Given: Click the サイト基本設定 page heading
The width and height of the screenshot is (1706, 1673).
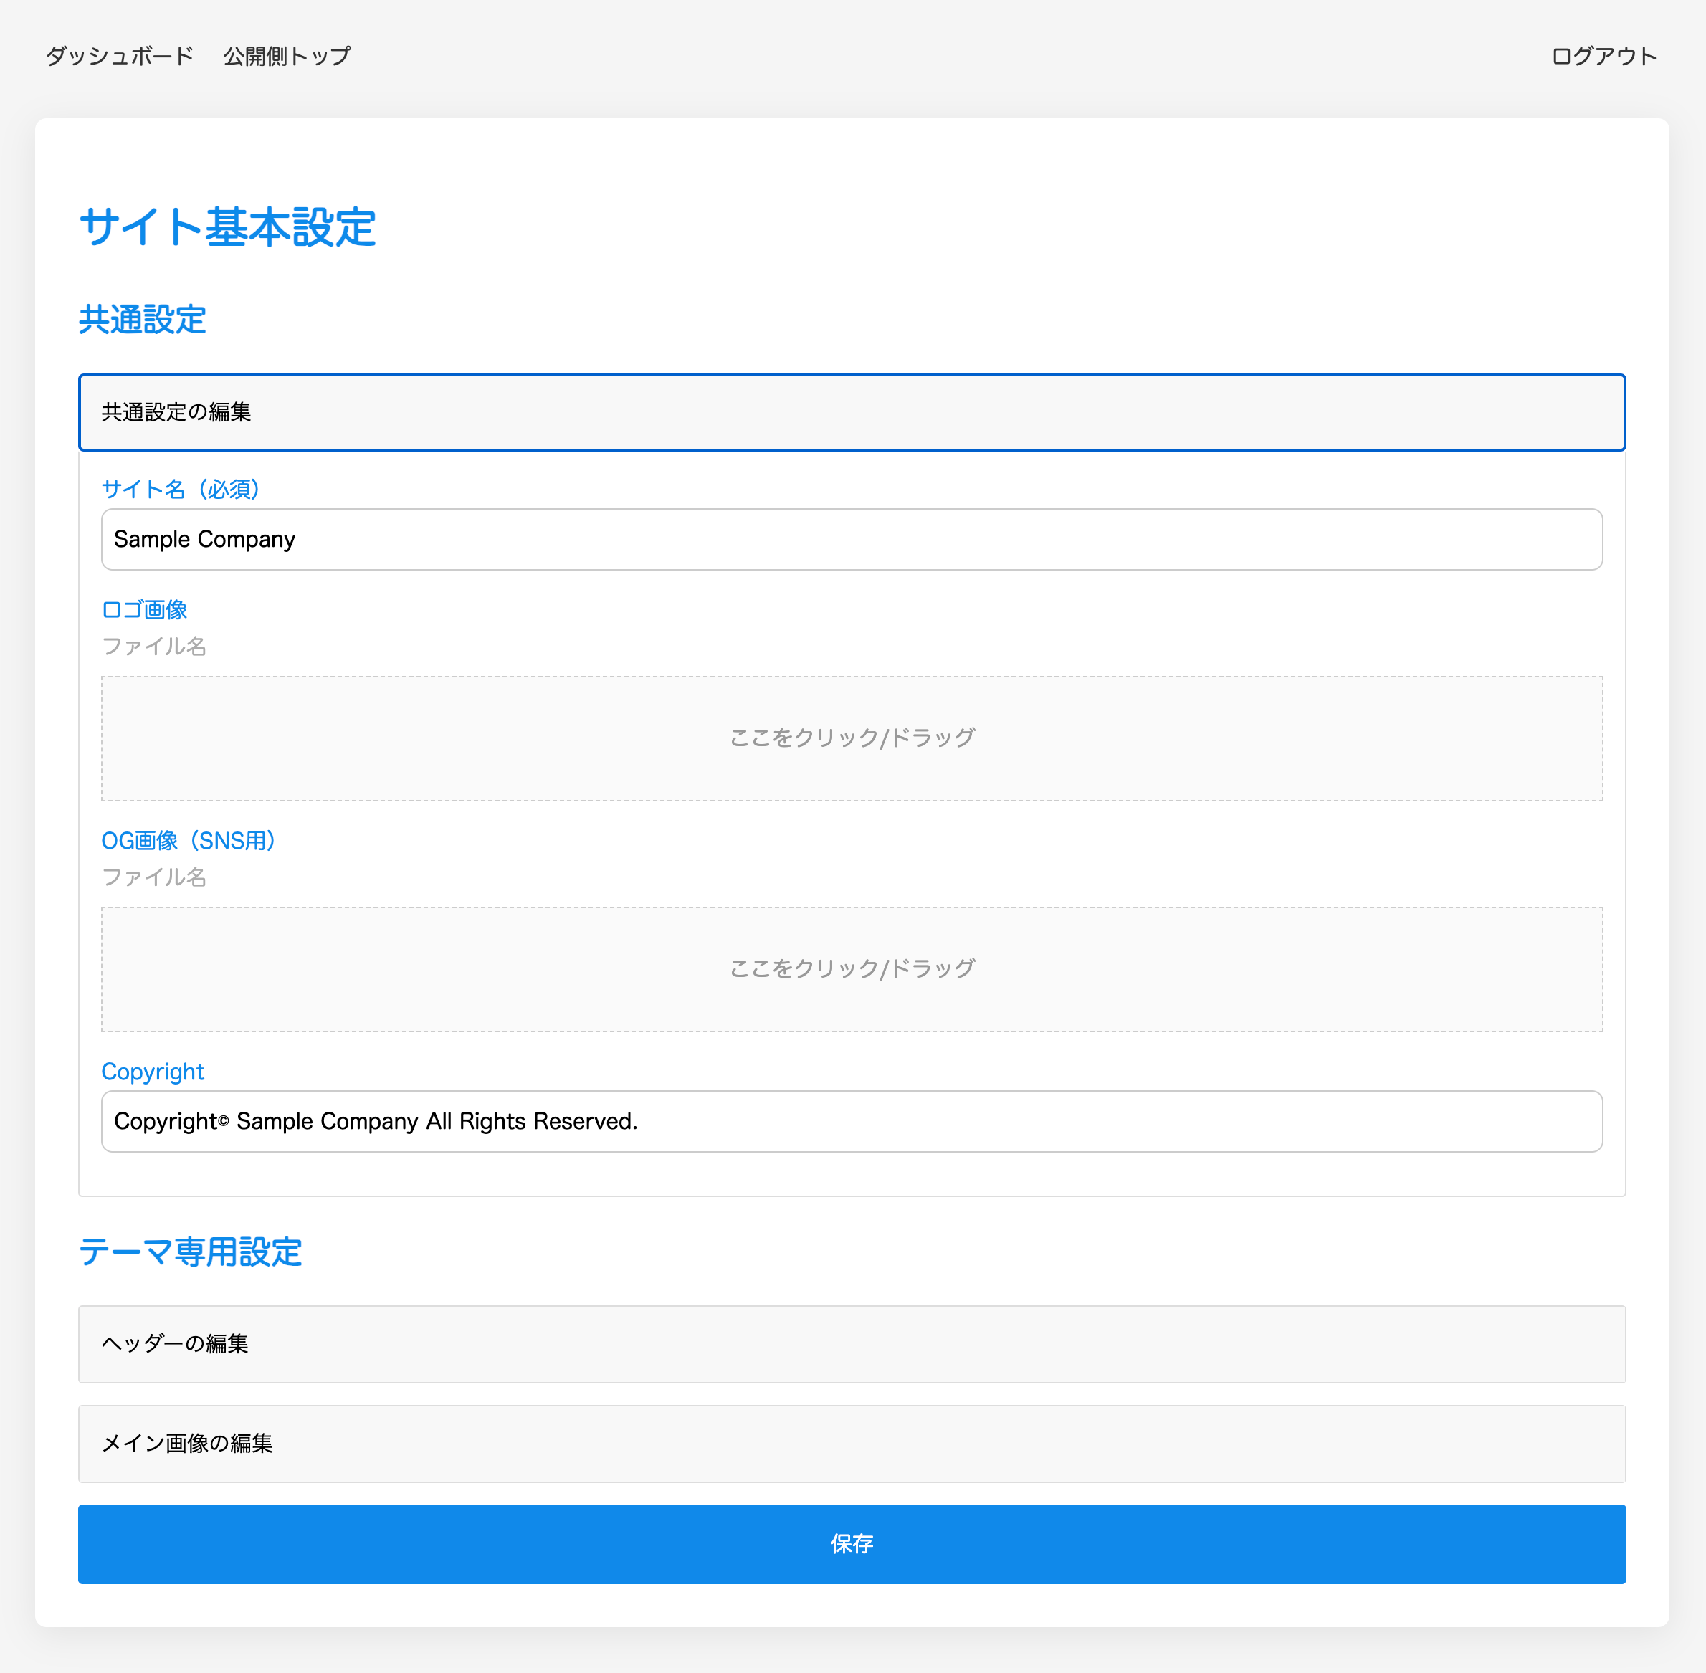Looking at the screenshot, I should 227,227.
